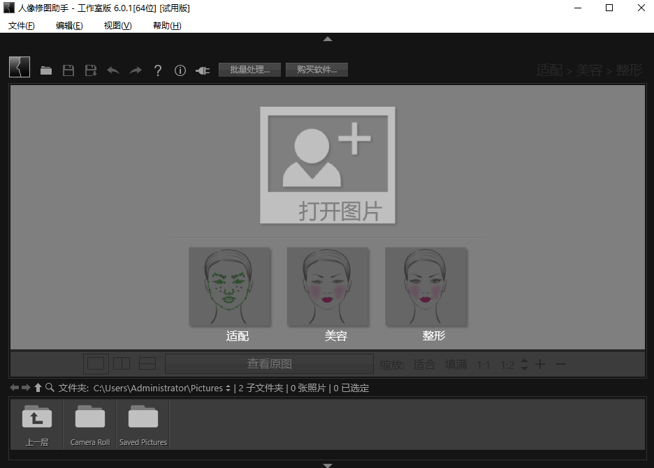The width and height of the screenshot is (654, 468).
Task: Click the search magnifier in the browser bar
Action: point(51,388)
